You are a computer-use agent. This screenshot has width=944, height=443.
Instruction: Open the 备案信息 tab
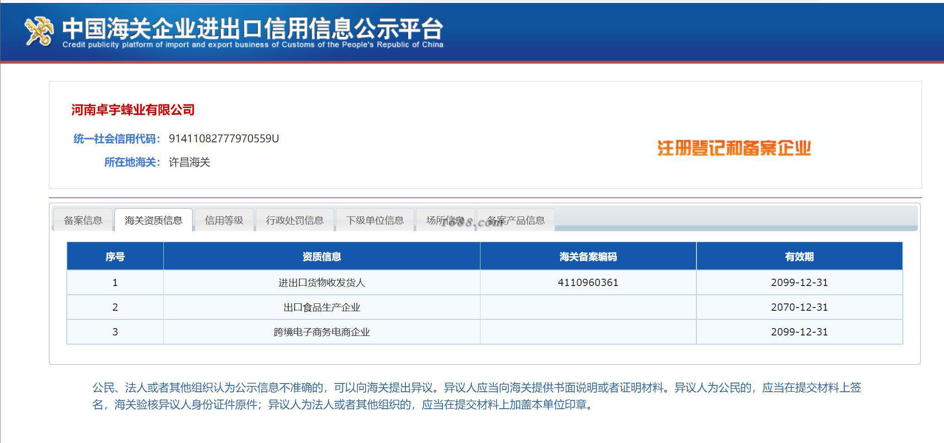83,220
